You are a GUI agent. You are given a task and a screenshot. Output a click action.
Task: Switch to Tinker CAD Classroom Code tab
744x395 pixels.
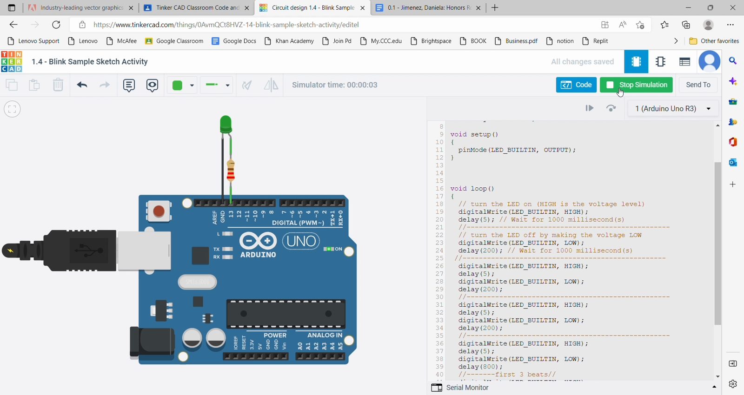[198, 8]
